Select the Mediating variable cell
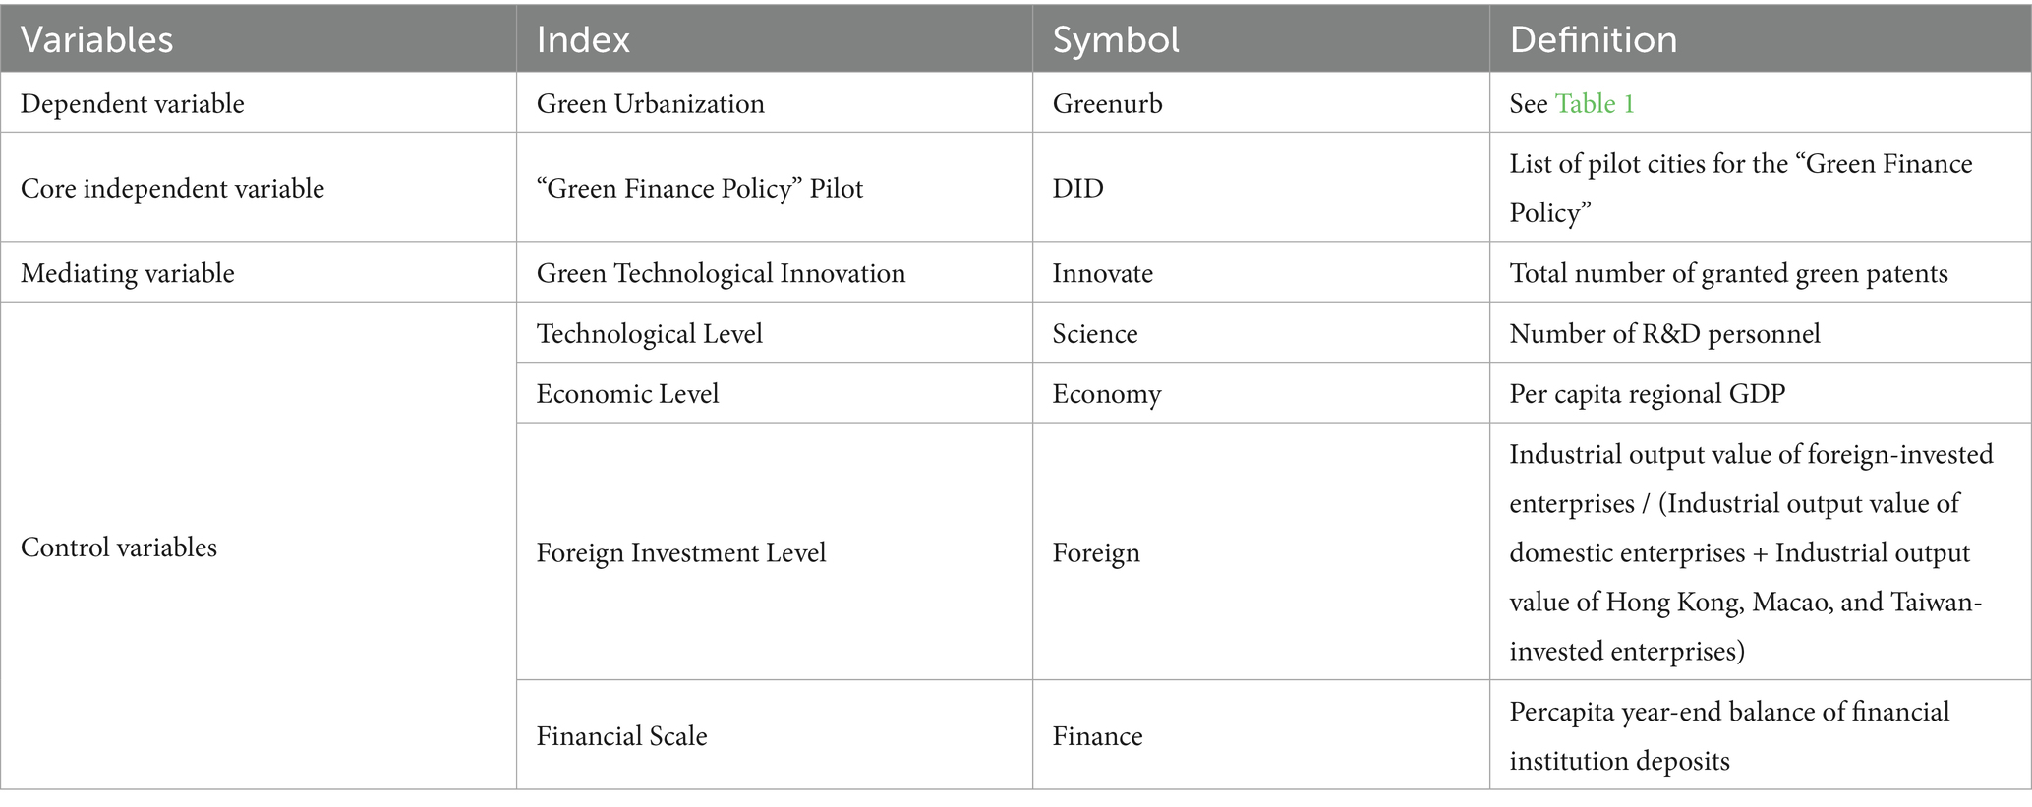 (x=128, y=273)
